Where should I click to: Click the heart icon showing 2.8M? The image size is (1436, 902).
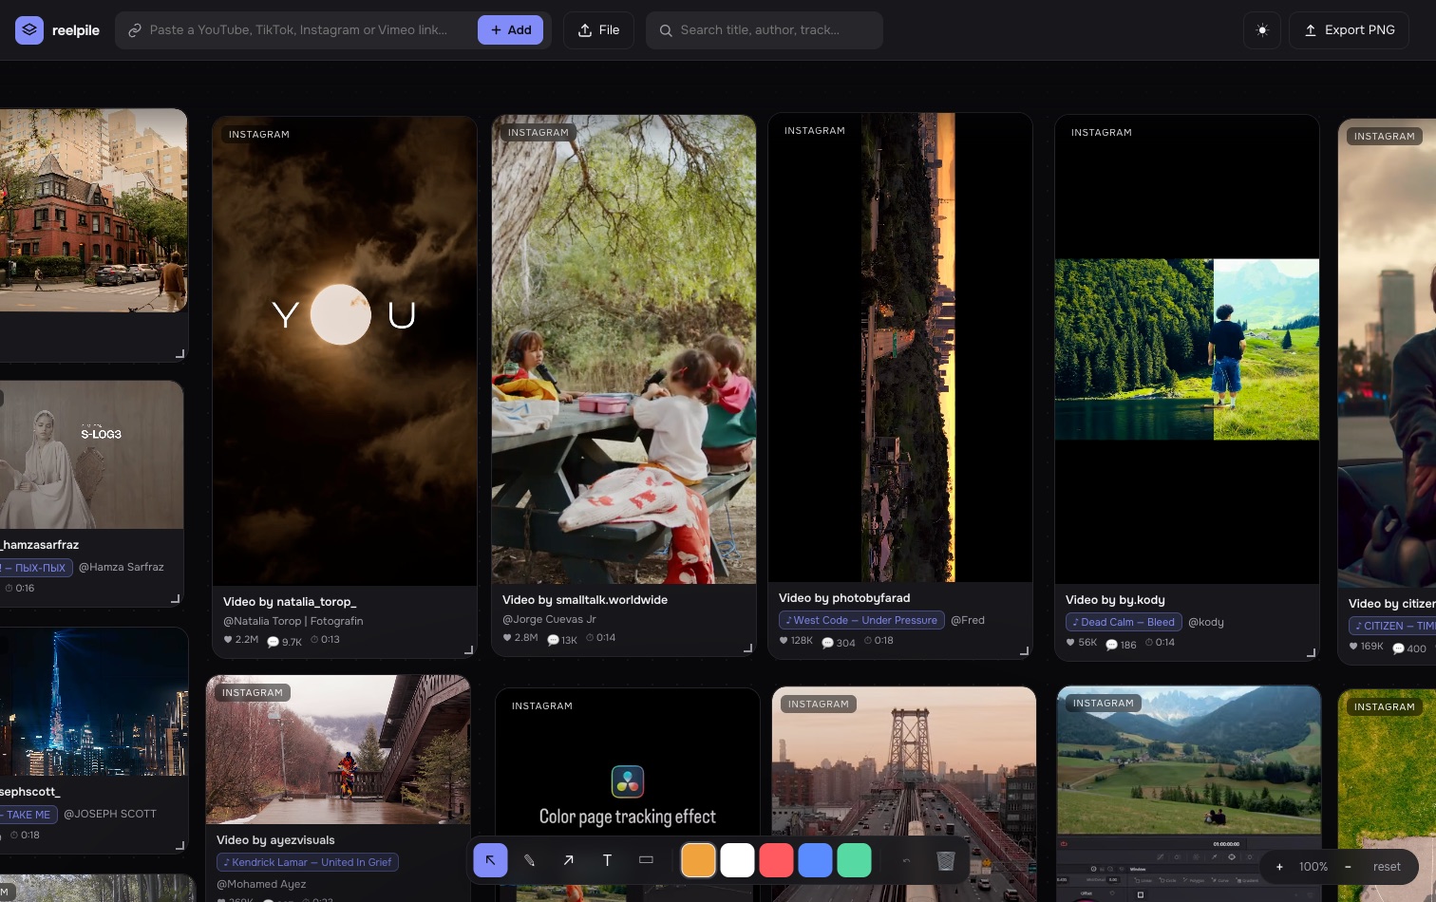coord(507,637)
